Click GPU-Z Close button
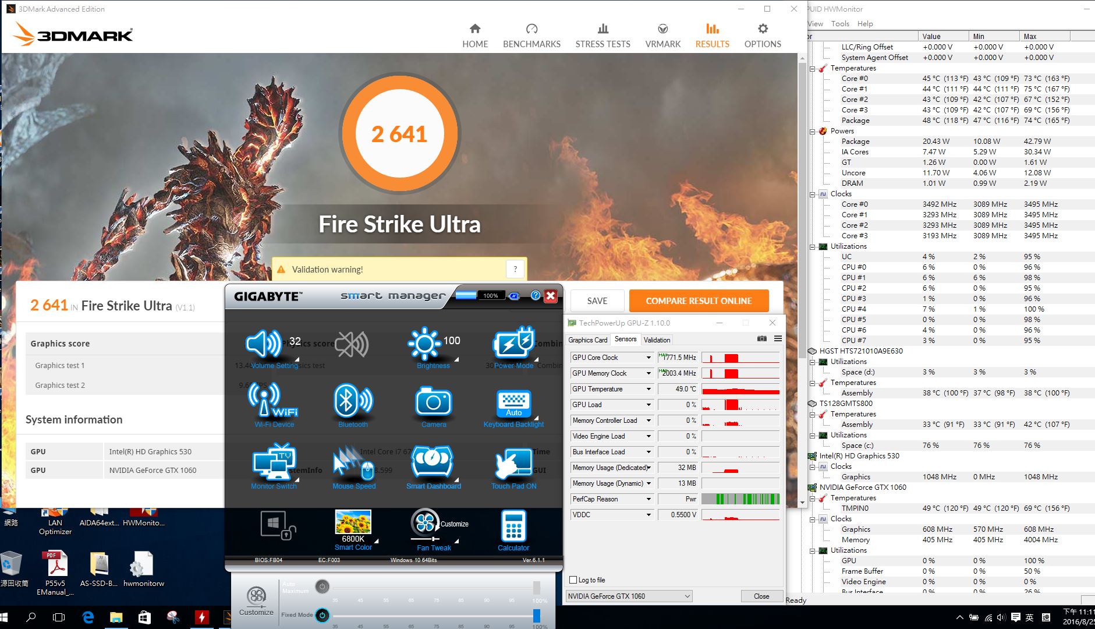 [761, 596]
